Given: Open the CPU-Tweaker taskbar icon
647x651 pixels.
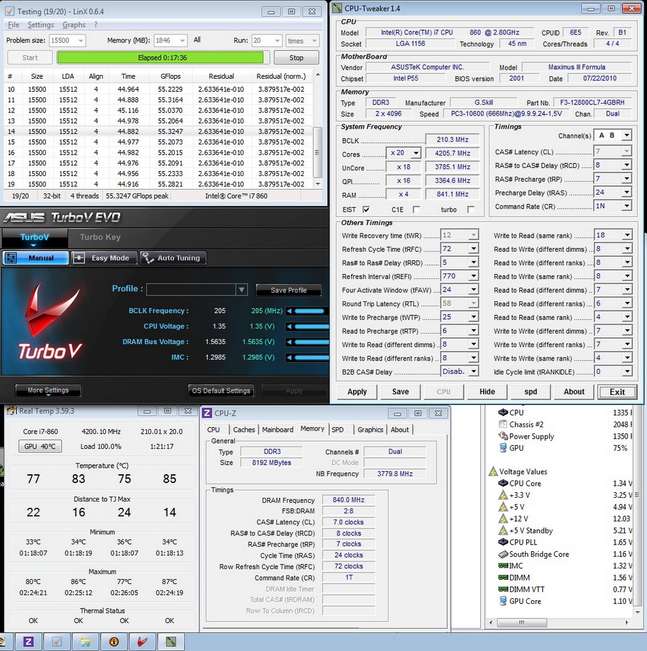Looking at the screenshot, I should (x=171, y=642).
